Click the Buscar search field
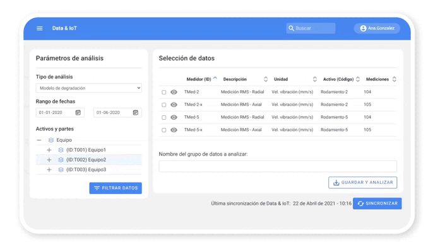433x247 pixels. pos(311,28)
